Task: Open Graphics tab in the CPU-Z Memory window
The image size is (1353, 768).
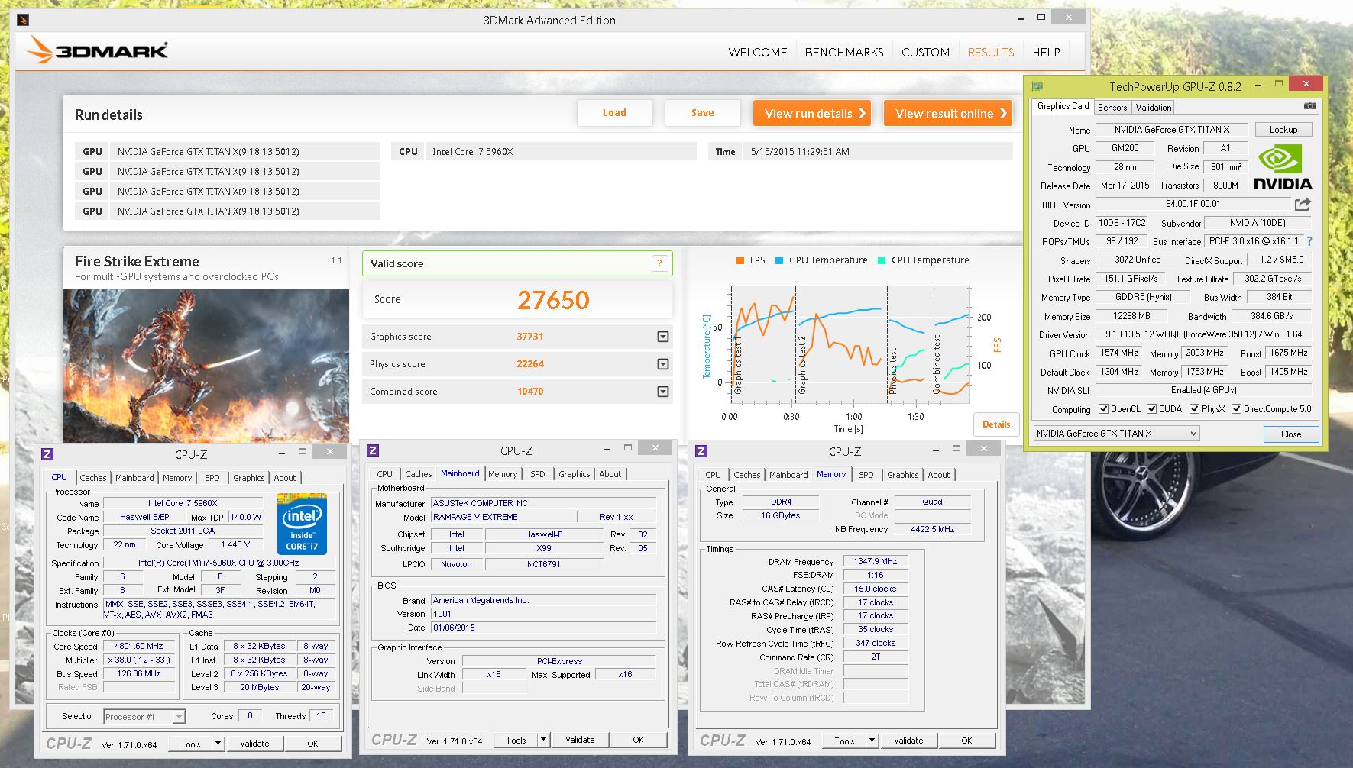Action: [902, 475]
